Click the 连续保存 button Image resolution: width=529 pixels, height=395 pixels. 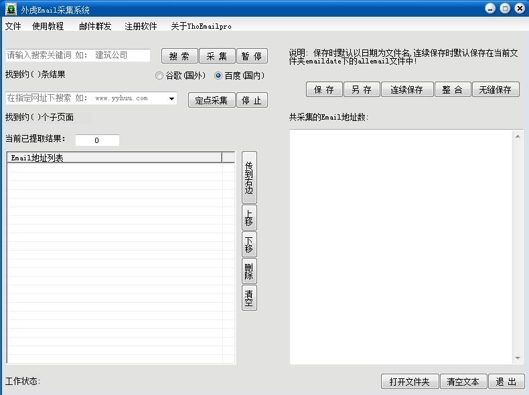point(407,90)
